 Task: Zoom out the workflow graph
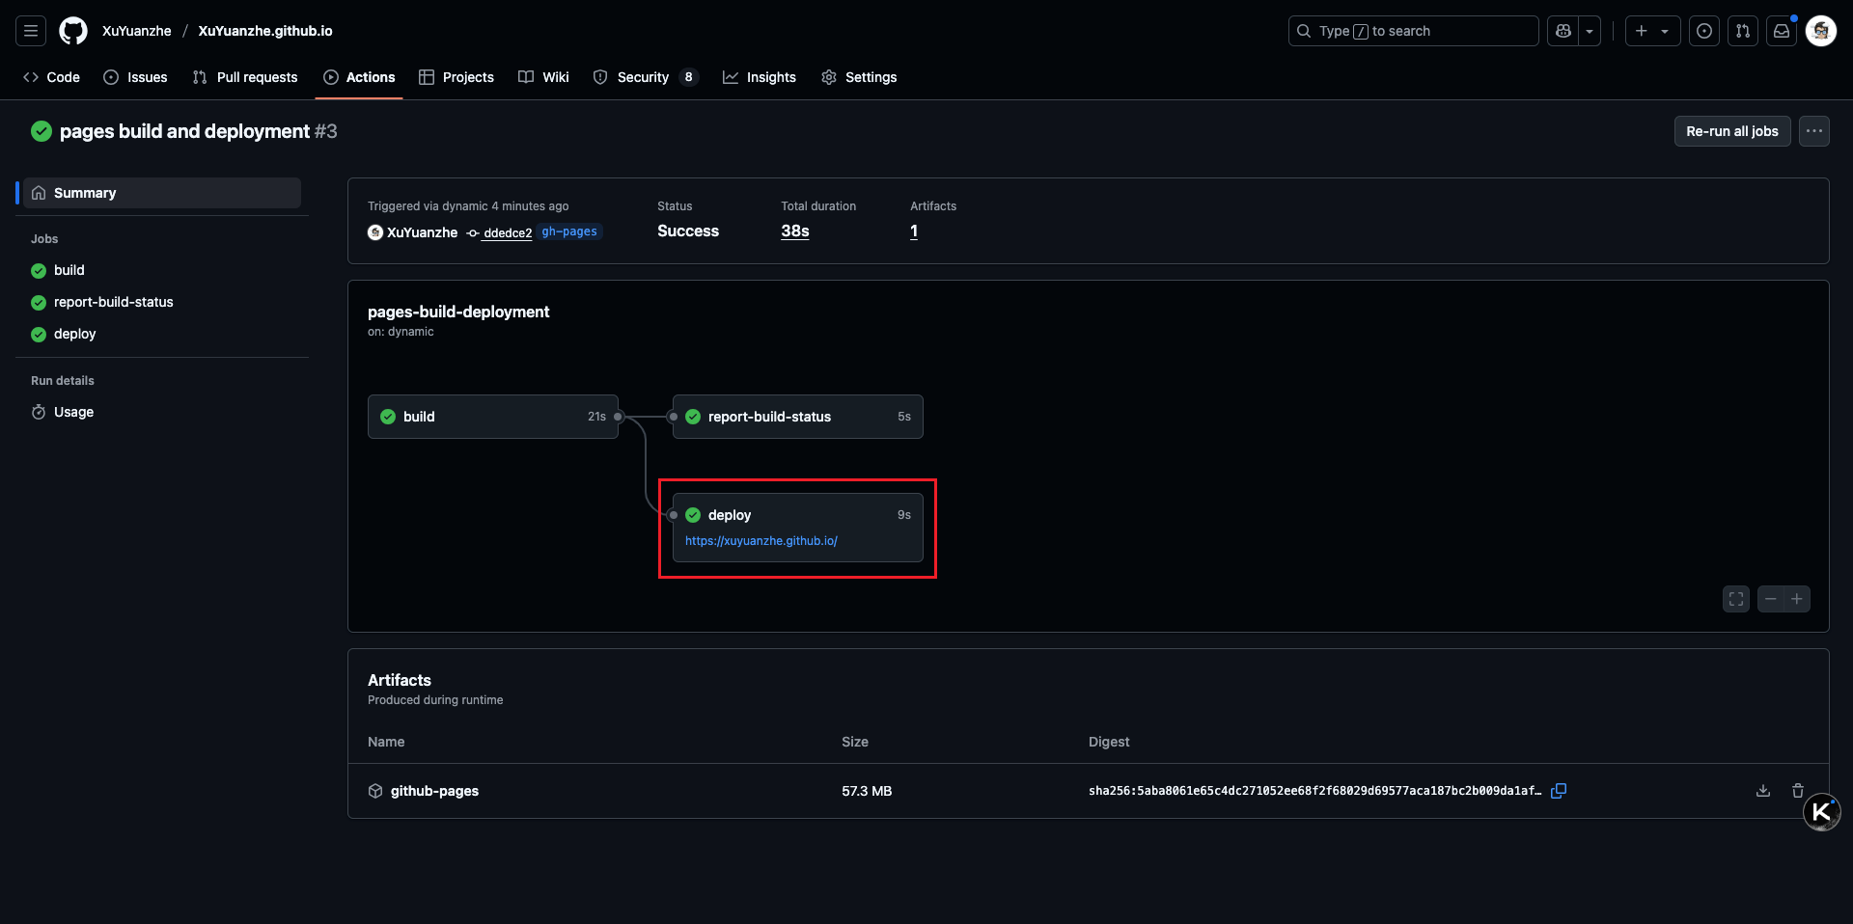1770,599
